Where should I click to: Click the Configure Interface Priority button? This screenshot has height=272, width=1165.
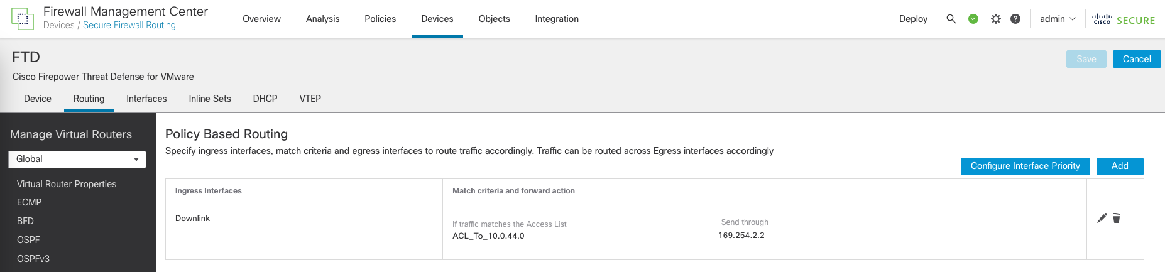tap(1025, 166)
